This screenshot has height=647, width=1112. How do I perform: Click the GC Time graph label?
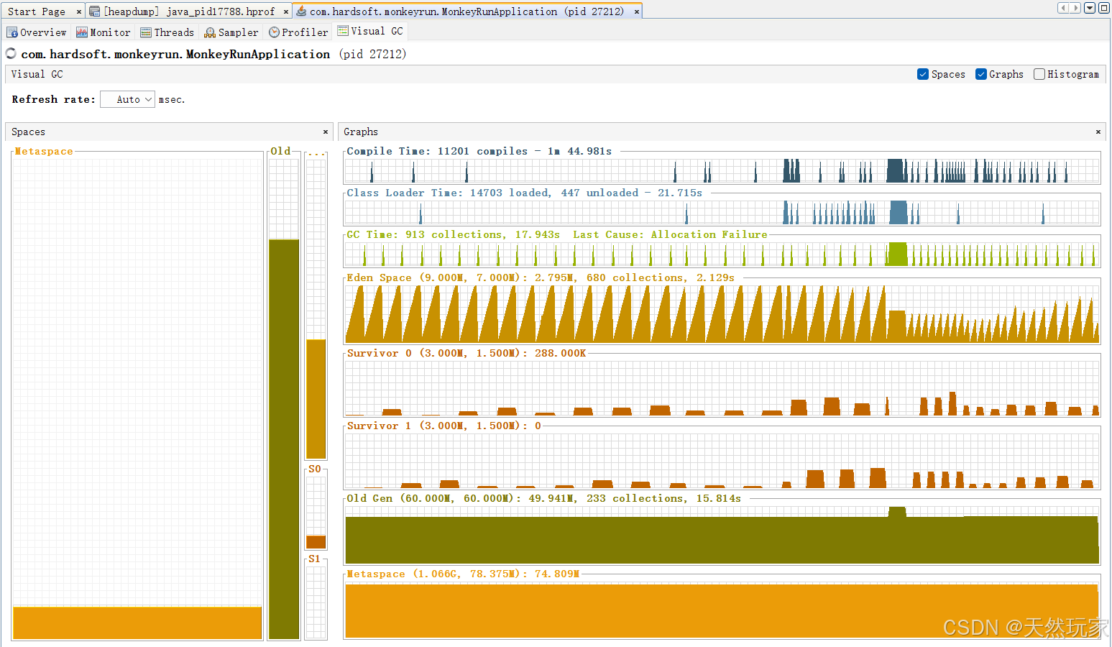(x=556, y=234)
